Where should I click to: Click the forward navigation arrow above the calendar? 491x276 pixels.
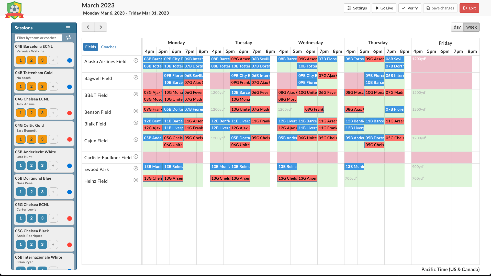pyautogui.click(x=101, y=27)
